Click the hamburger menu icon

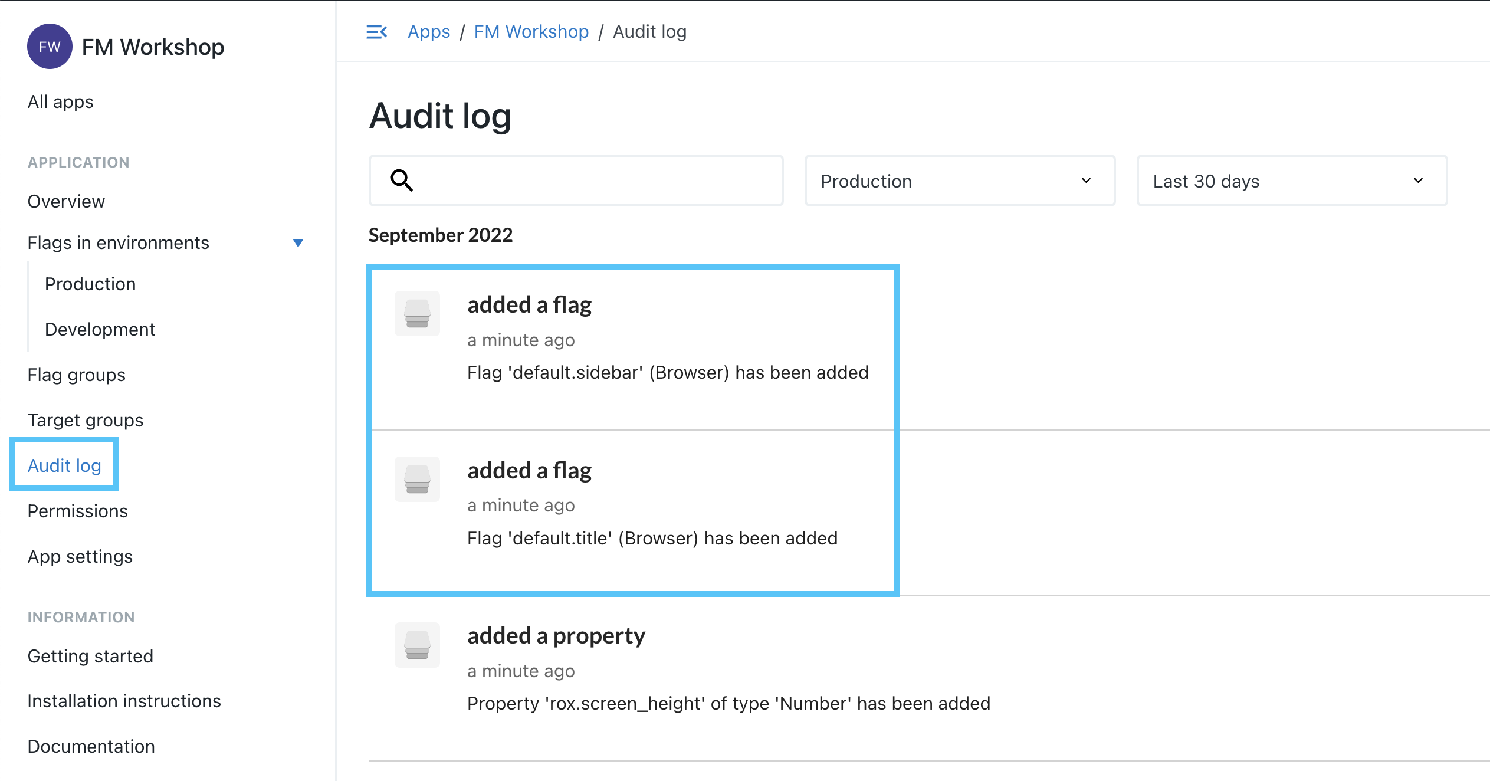[378, 32]
